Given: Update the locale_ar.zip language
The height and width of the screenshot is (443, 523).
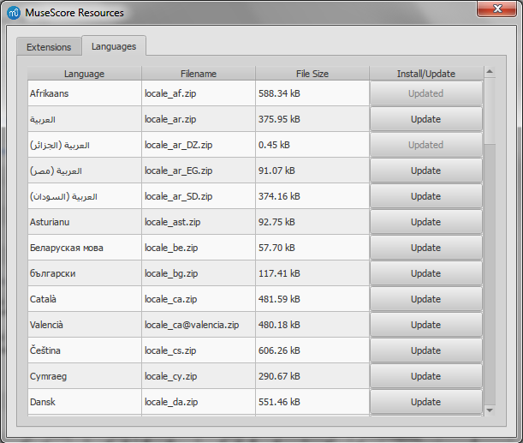Looking at the screenshot, I should (426, 119).
